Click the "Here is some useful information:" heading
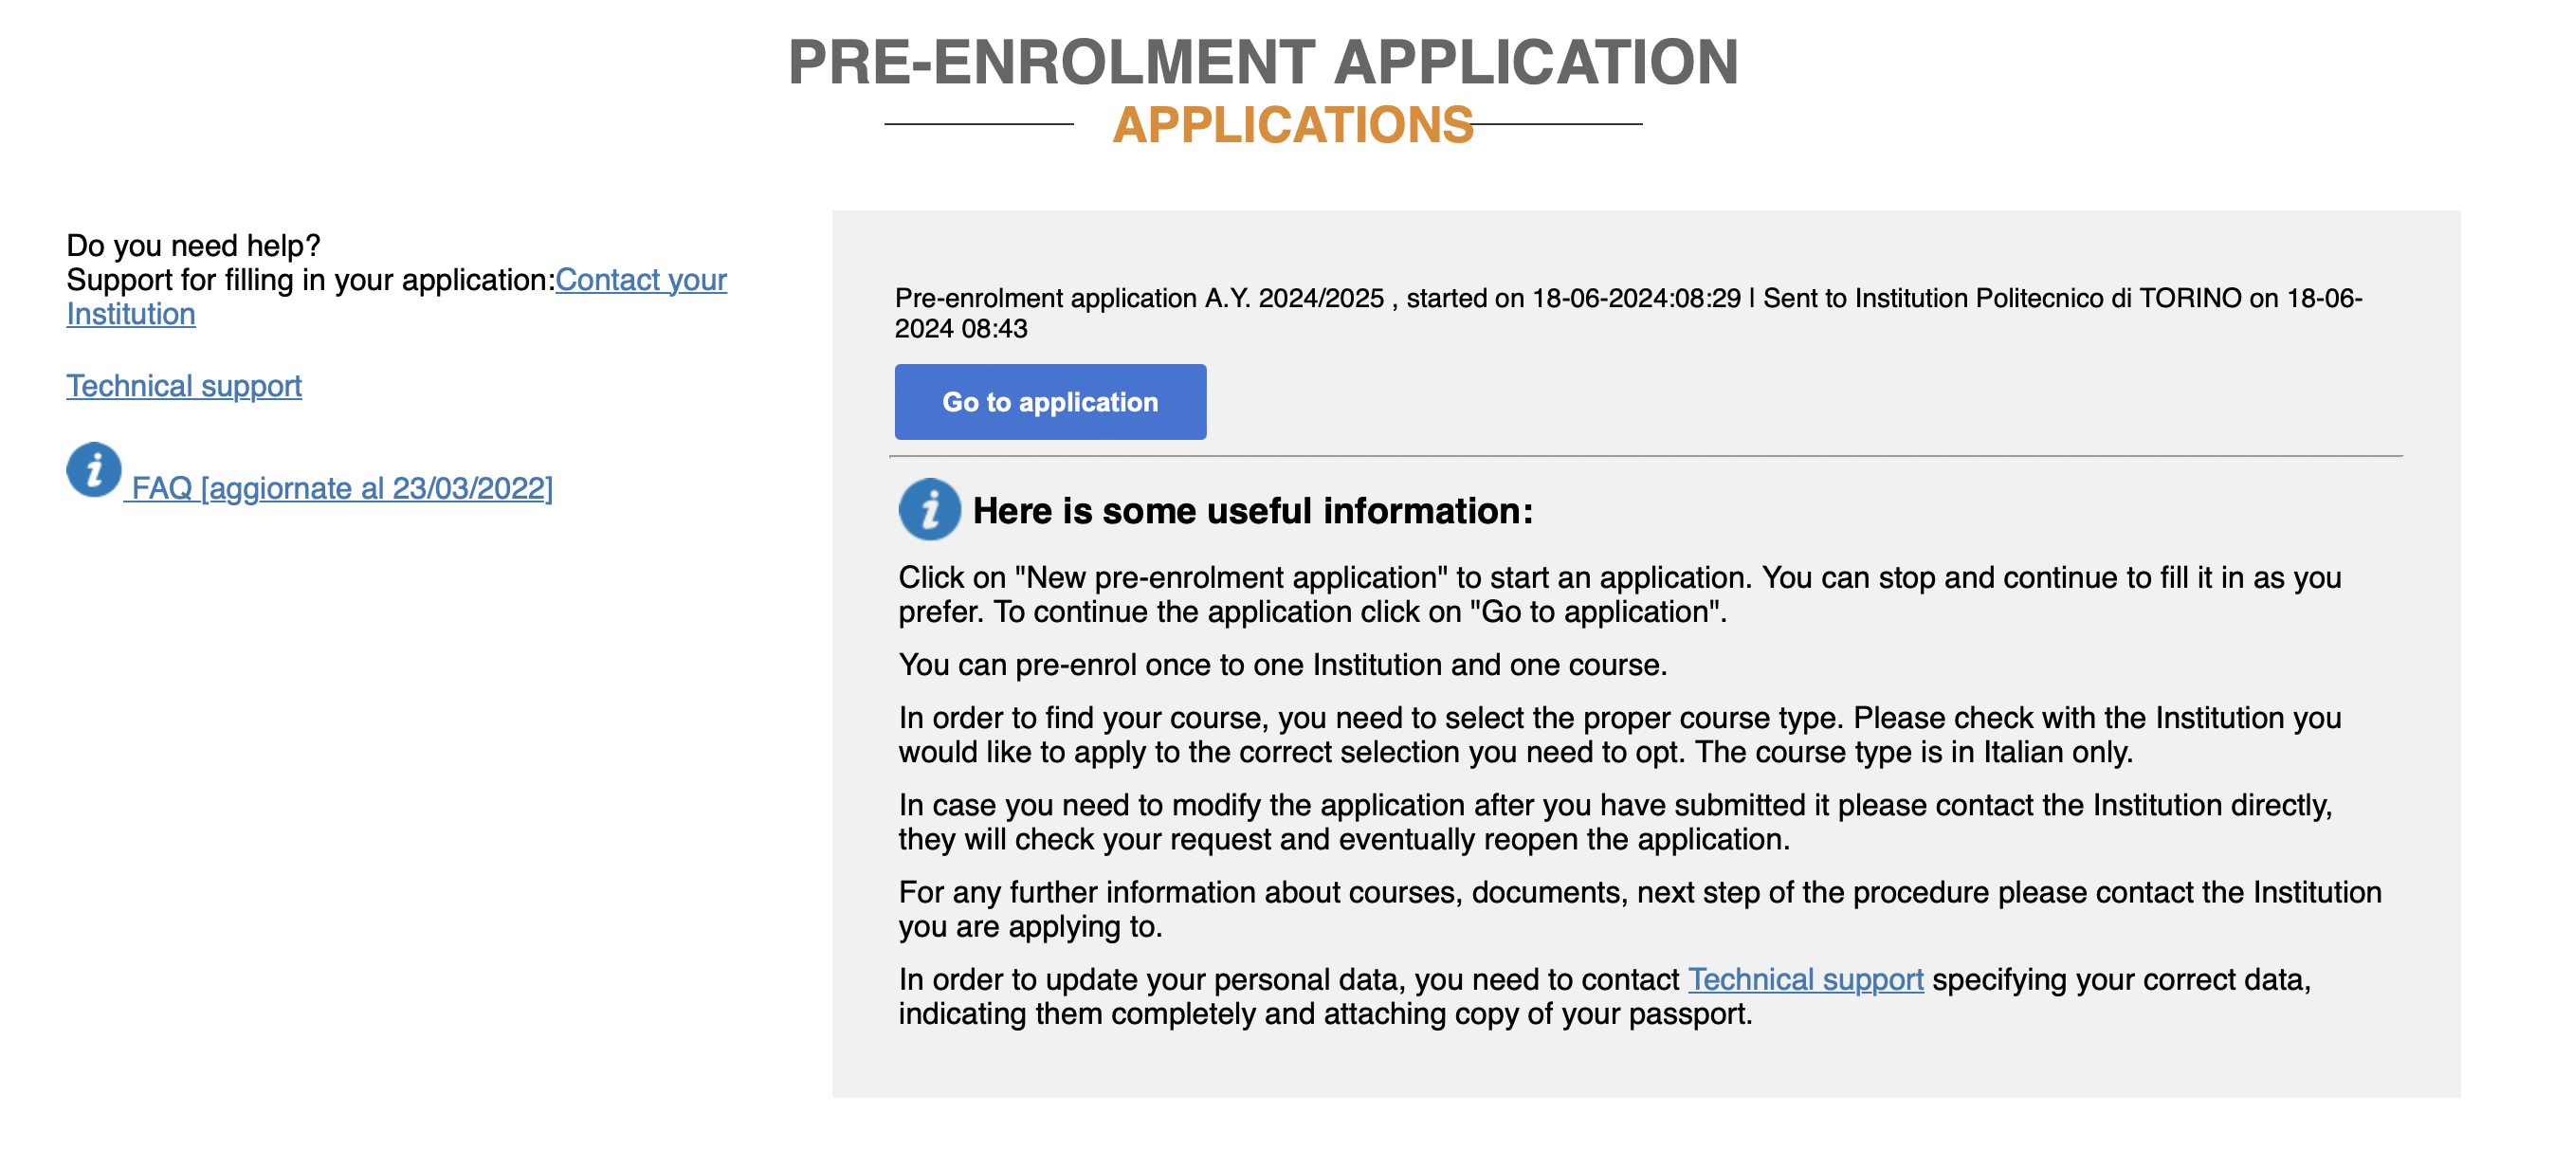 coord(1252,511)
